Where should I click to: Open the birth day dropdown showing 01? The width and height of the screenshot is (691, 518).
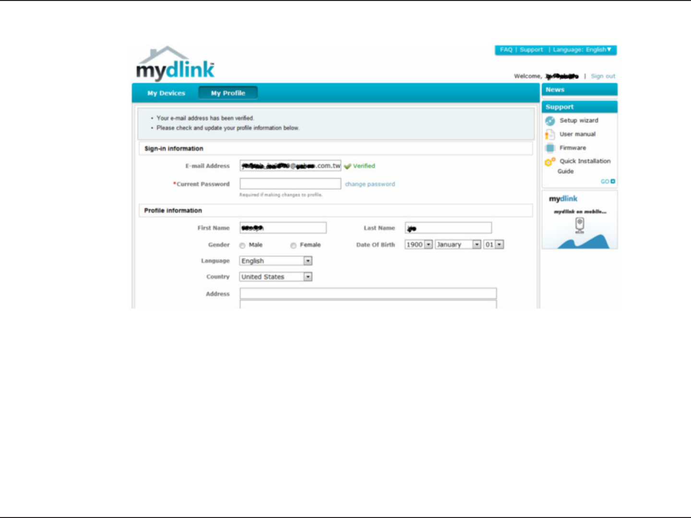point(493,244)
